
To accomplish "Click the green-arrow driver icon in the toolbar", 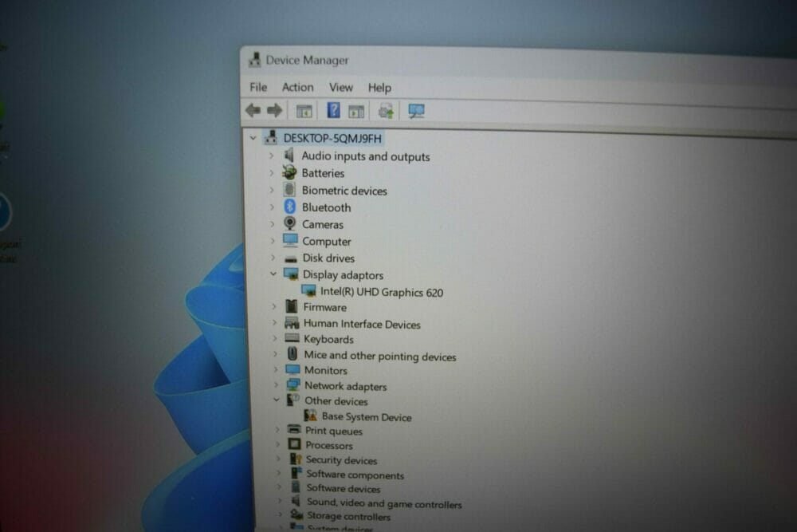I will [386, 110].
